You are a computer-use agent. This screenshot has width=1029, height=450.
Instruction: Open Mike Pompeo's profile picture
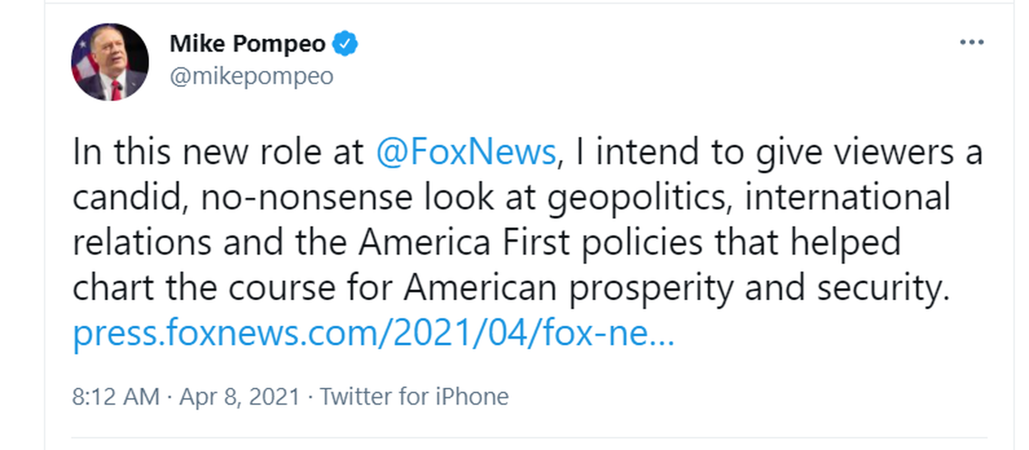110,62
